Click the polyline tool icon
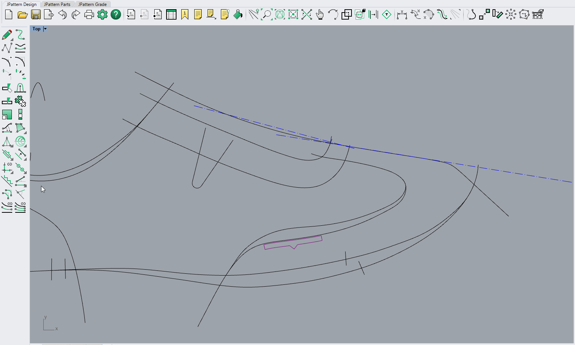The image size is (575, 345). coord(7,48)
